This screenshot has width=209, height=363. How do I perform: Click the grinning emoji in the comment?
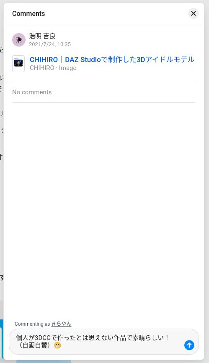(x=57, y=346)
